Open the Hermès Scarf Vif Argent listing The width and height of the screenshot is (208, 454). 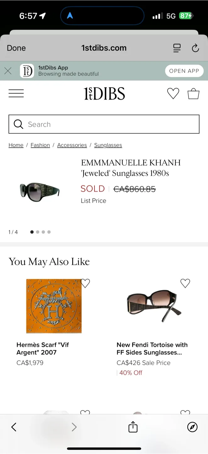54,306
